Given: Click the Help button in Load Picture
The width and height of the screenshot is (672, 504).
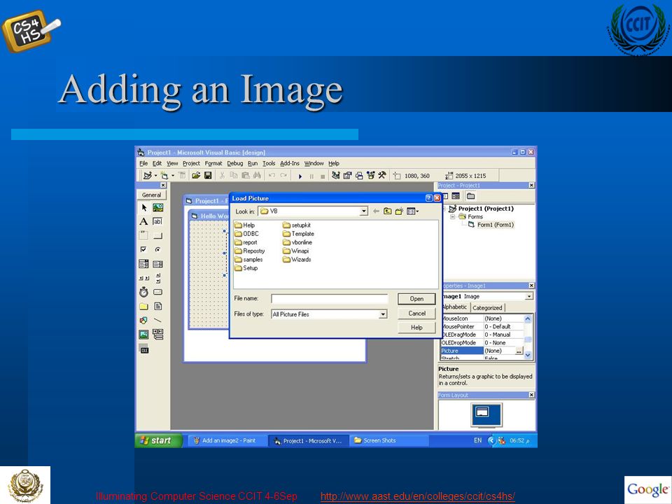Looking at the screenshot, I should click(416, 328).
